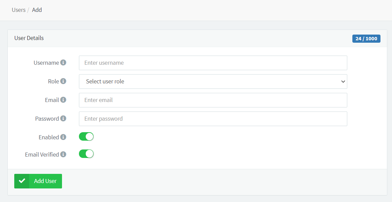The height and width of the screenshot is (202, 392).
Task: Click the Add breadcrumb item
Action: [37, 10]
